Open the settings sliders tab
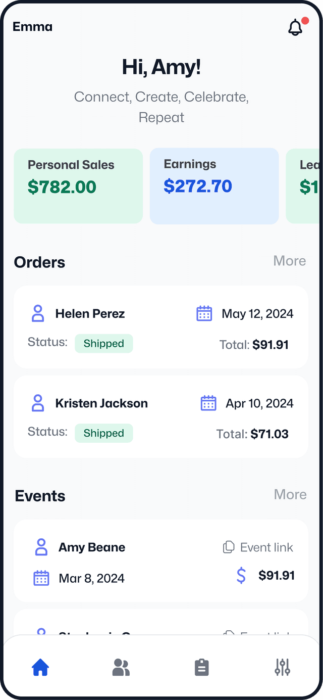The width and height of the screenshot is (323, 700). [282, 667]
